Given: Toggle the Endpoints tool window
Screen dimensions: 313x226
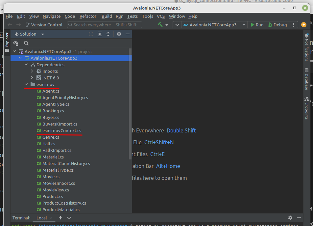Looking at the screenshot, I should (306, 108).
